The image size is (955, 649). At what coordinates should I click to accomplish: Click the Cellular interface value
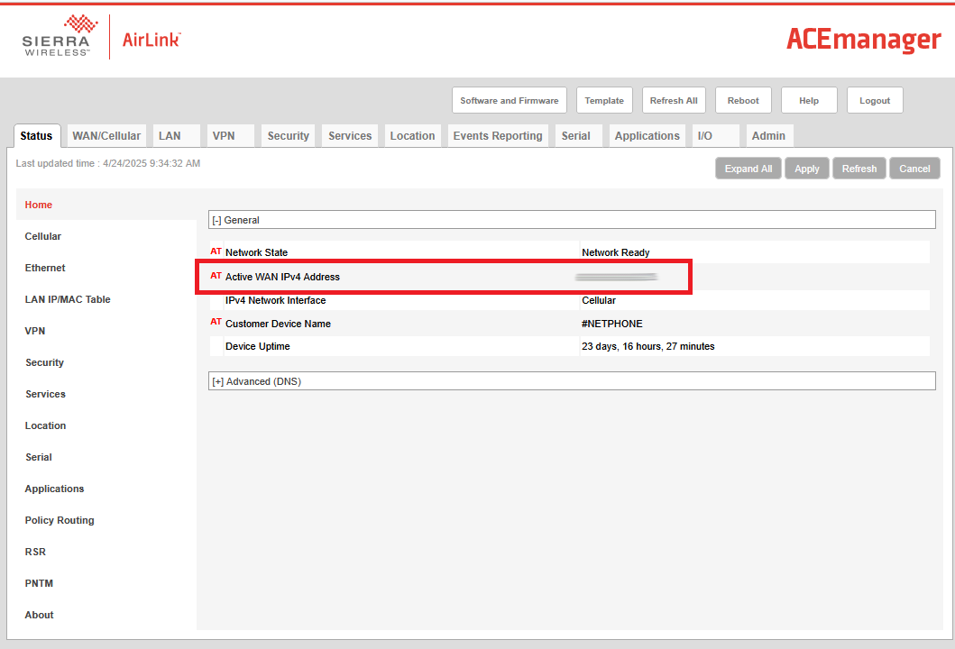pos(599,301)
